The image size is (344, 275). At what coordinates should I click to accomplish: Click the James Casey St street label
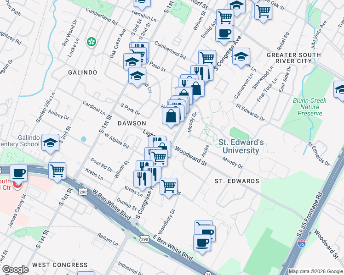click(x=17, y=211)
